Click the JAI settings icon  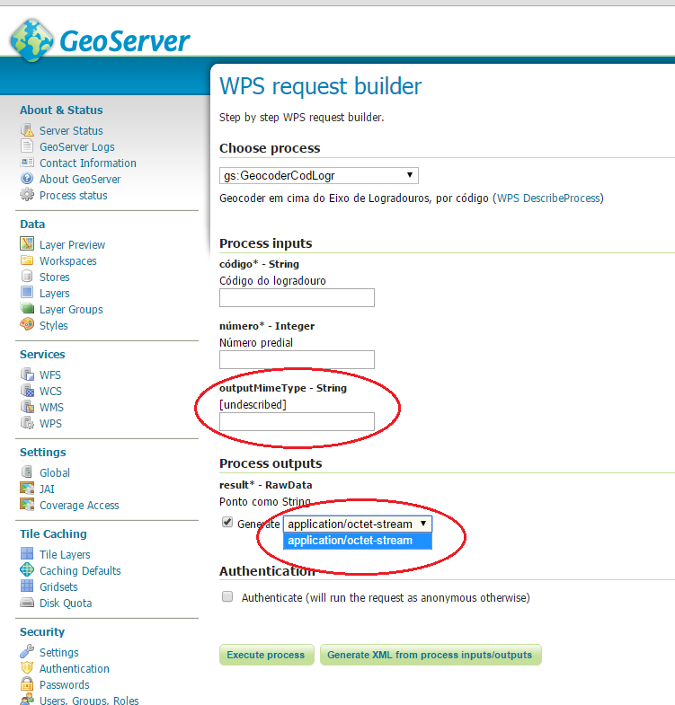point(27,488)
